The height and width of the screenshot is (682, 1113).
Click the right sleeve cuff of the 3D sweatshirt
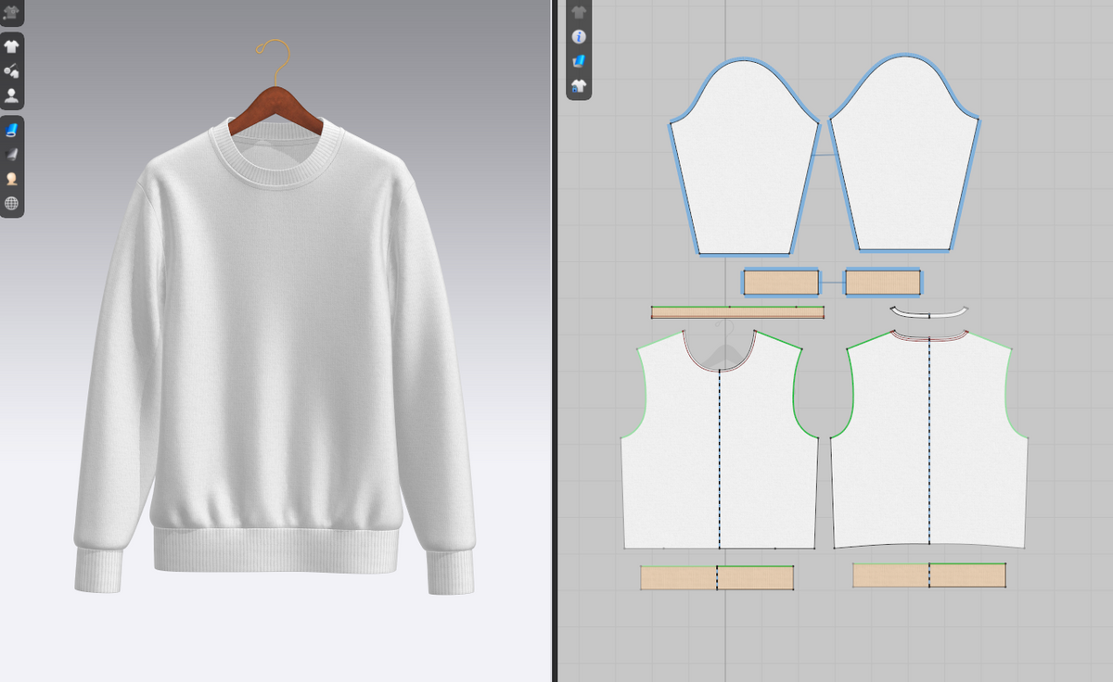(x=451, y=571)
